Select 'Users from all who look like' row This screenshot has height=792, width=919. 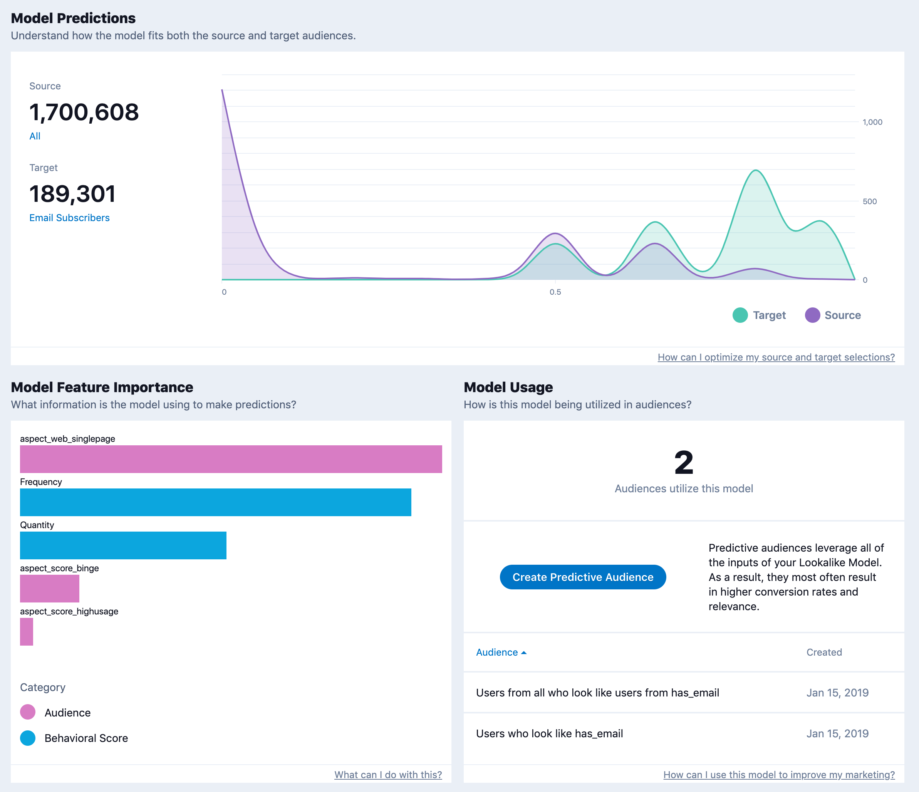pyautogui.click(x=597, y=693)
